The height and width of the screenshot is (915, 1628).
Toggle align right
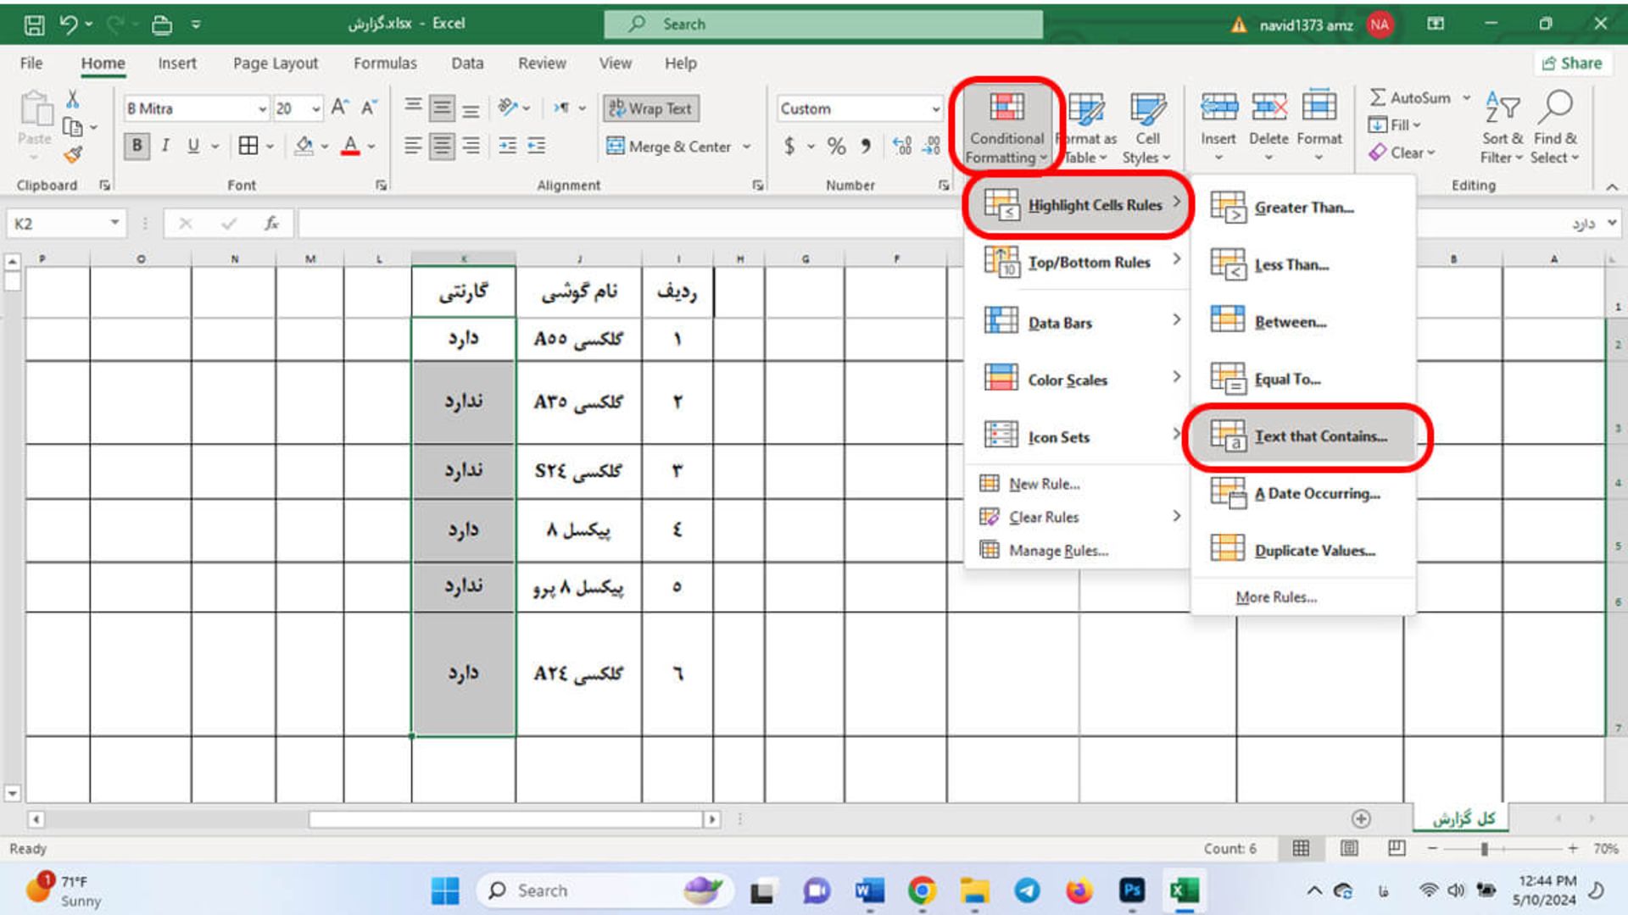471,146
